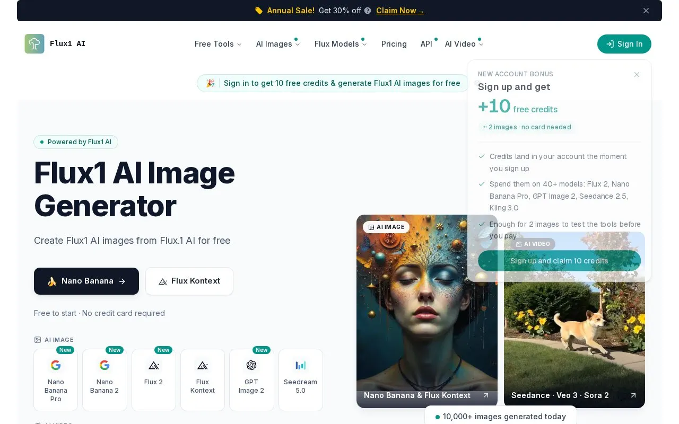Select the GPT Image 2 OpenAI icon
Screen dimensions: 679x424
click(251, 365)
